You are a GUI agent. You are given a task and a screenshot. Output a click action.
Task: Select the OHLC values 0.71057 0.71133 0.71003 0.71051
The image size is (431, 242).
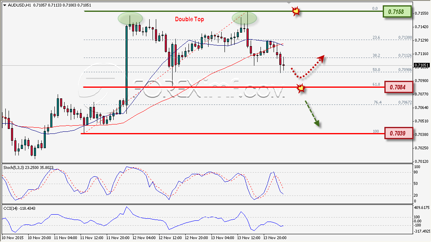pyautogui.click(x=62, y=5)
